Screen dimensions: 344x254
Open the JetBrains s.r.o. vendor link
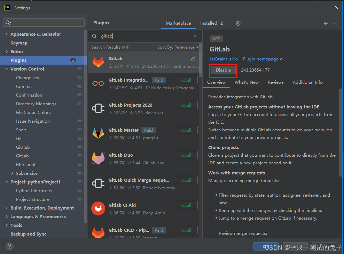pyautogui.click(x=224, y=59)
